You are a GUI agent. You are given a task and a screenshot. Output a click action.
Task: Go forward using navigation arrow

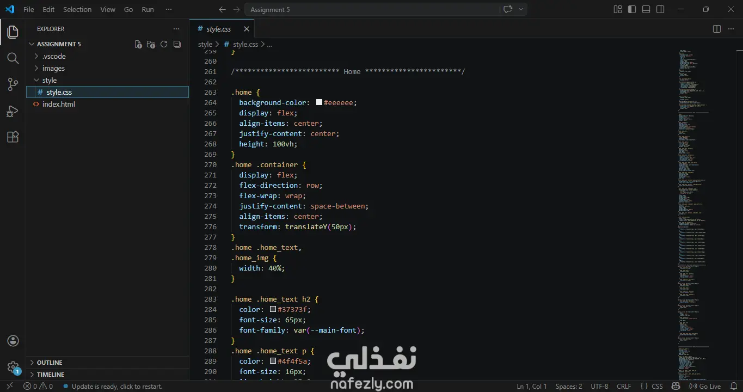tap(236, 9)
